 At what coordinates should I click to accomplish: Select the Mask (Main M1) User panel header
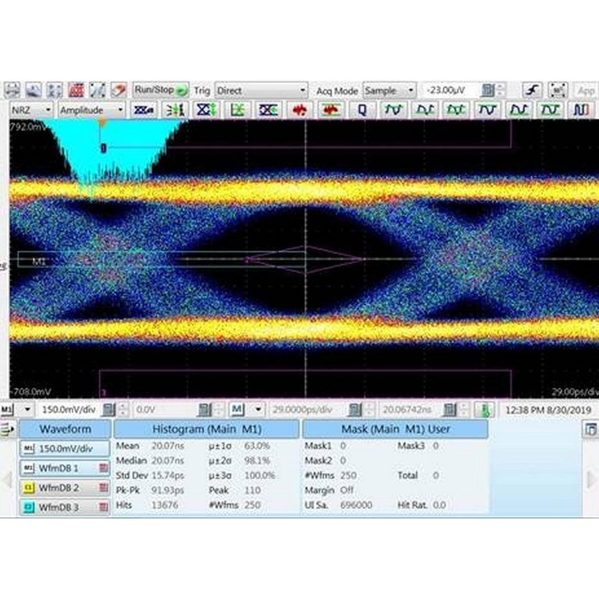pyautogui.click(x=395, y=429)
